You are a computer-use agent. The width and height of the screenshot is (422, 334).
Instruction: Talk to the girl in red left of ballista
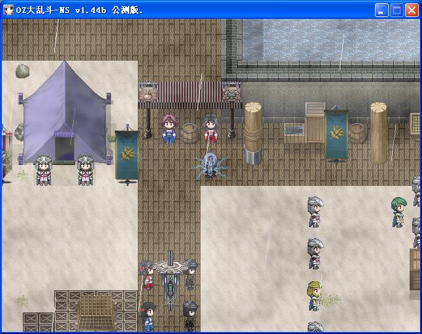[147, 275]
